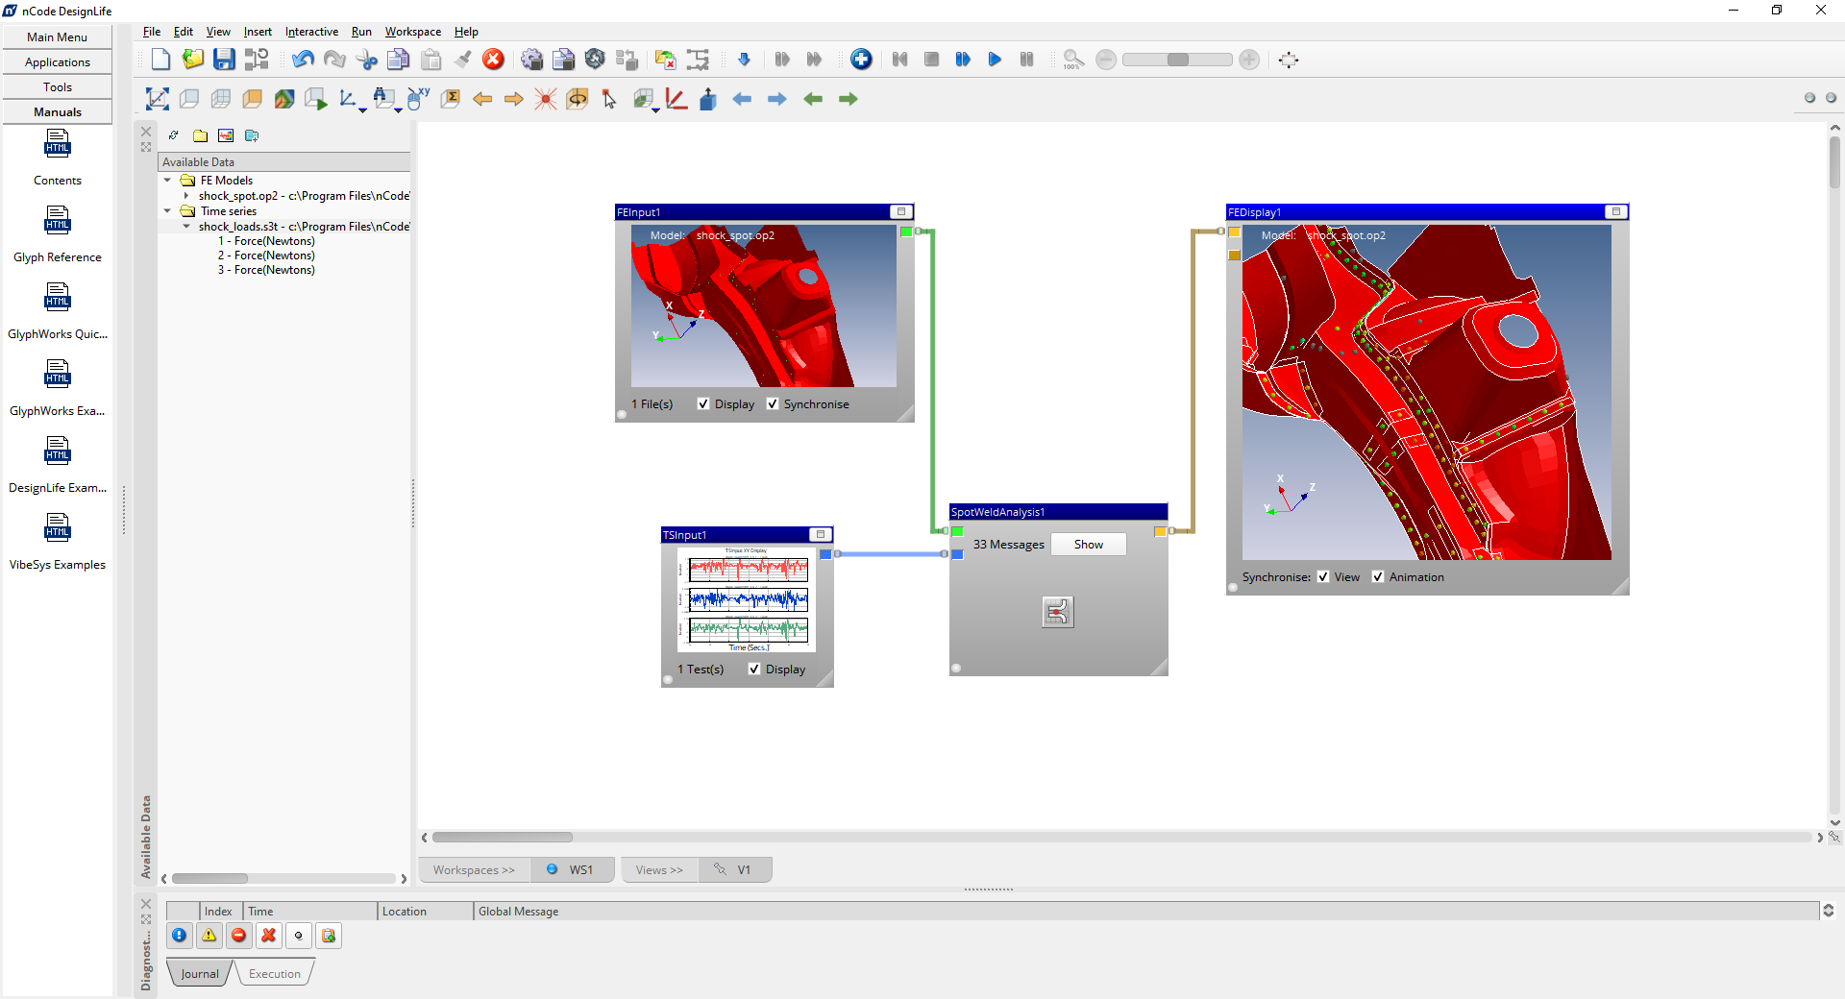Screen dimensions: 1845x999
Task: Click the Workspaces >> button
Action: [x=474, y=870]
